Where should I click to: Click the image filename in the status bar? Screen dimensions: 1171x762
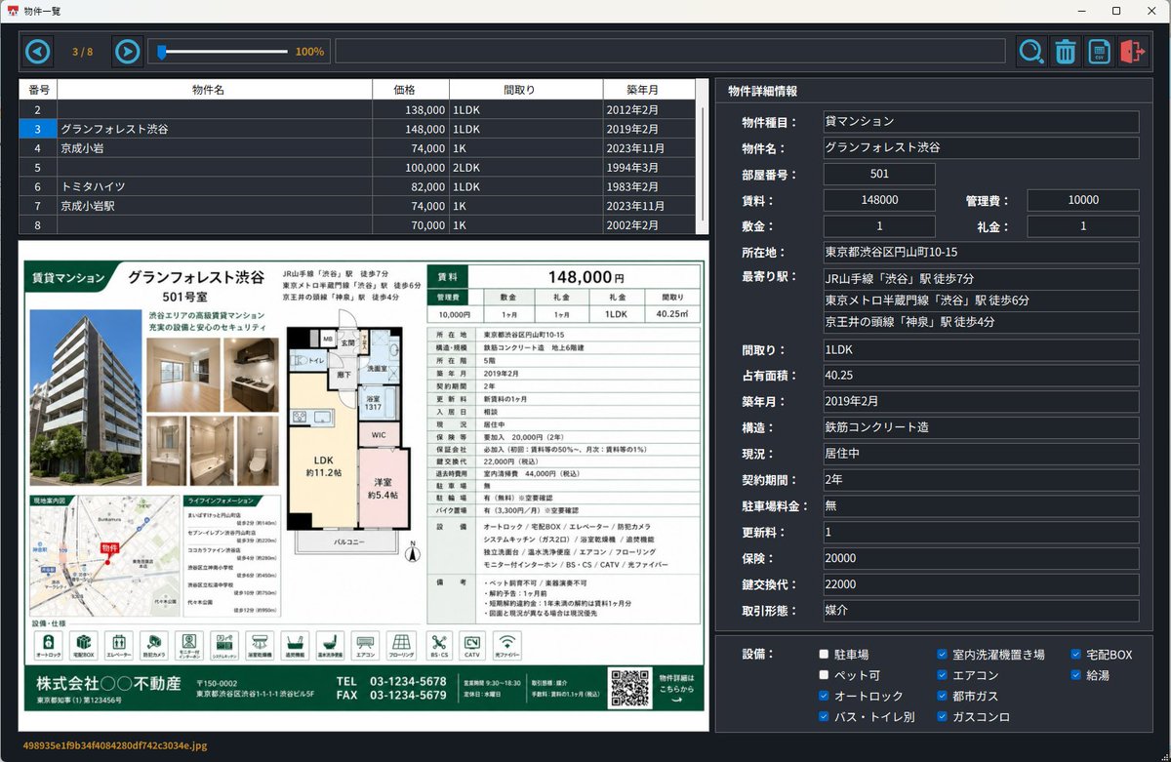[114, 745]
